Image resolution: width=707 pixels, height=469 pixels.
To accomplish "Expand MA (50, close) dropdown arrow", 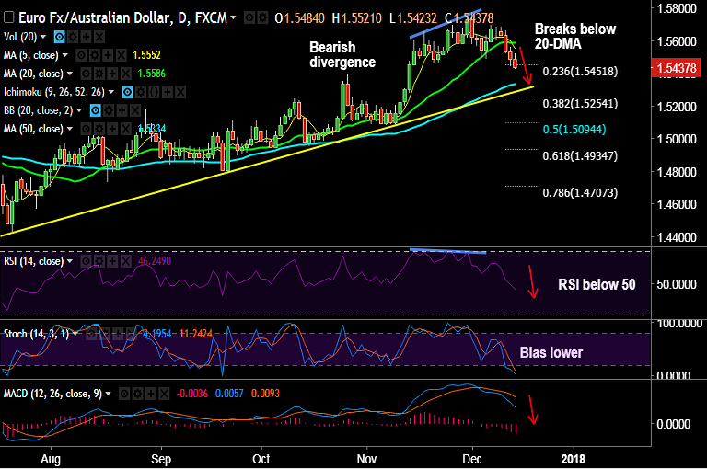I will (70, 129).
